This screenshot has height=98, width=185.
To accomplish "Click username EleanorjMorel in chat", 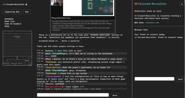I will (x=54, y=87).
